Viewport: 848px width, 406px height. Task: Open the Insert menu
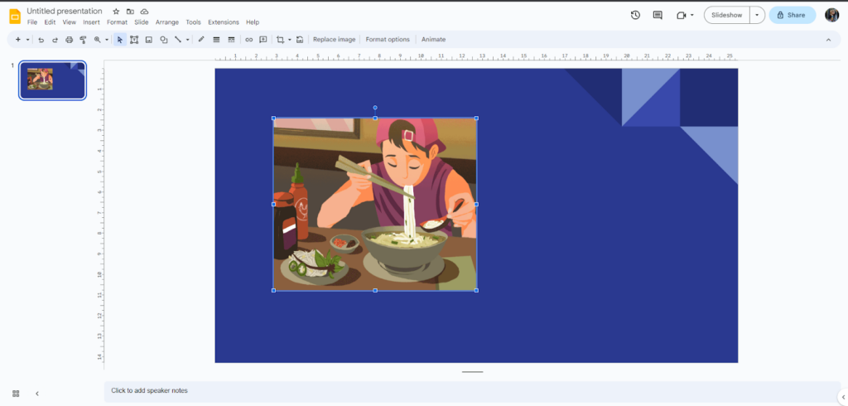tap(91, 22)
